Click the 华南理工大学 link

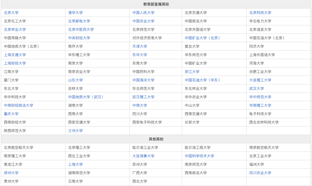point(260,105)
